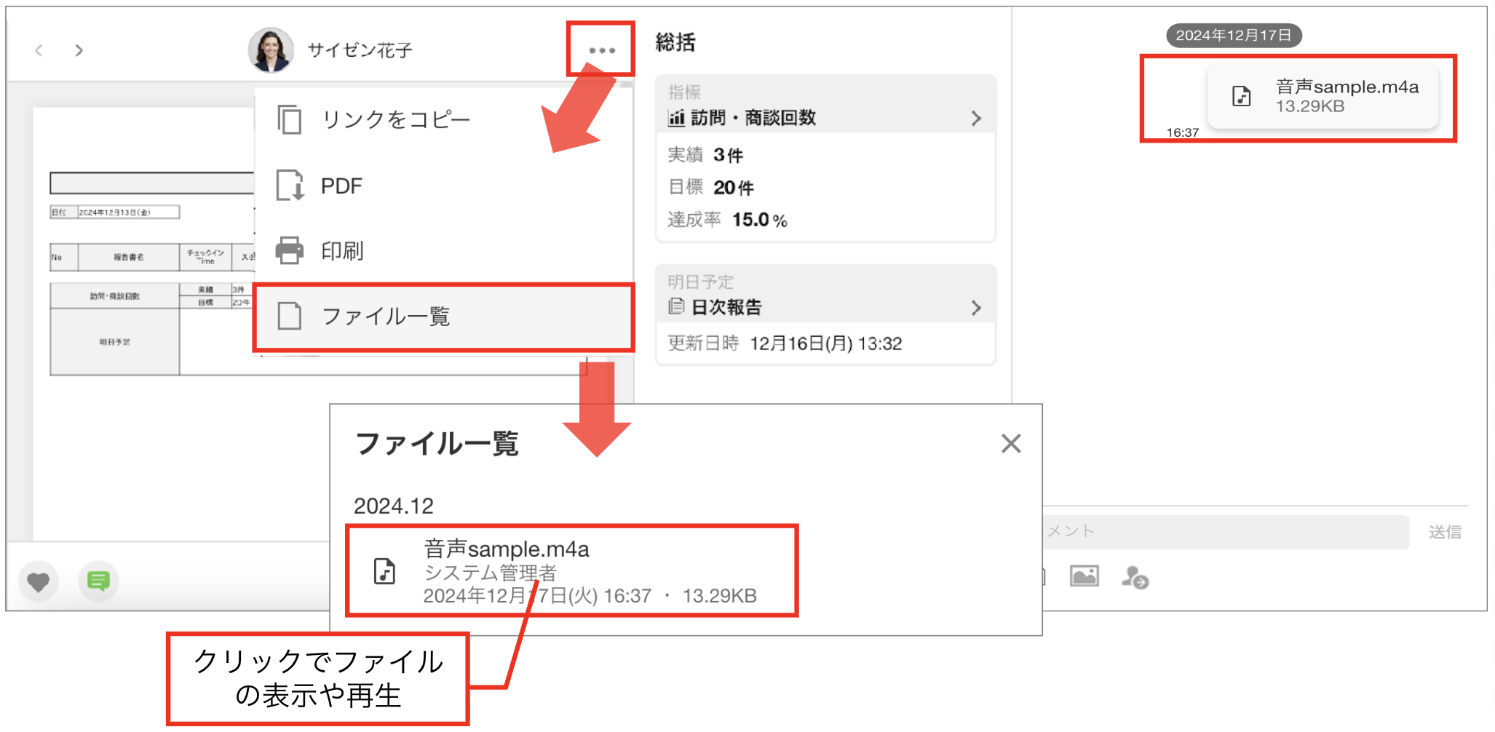Click the 2024年12月17日 date badge

click(x=1234, y=36)
